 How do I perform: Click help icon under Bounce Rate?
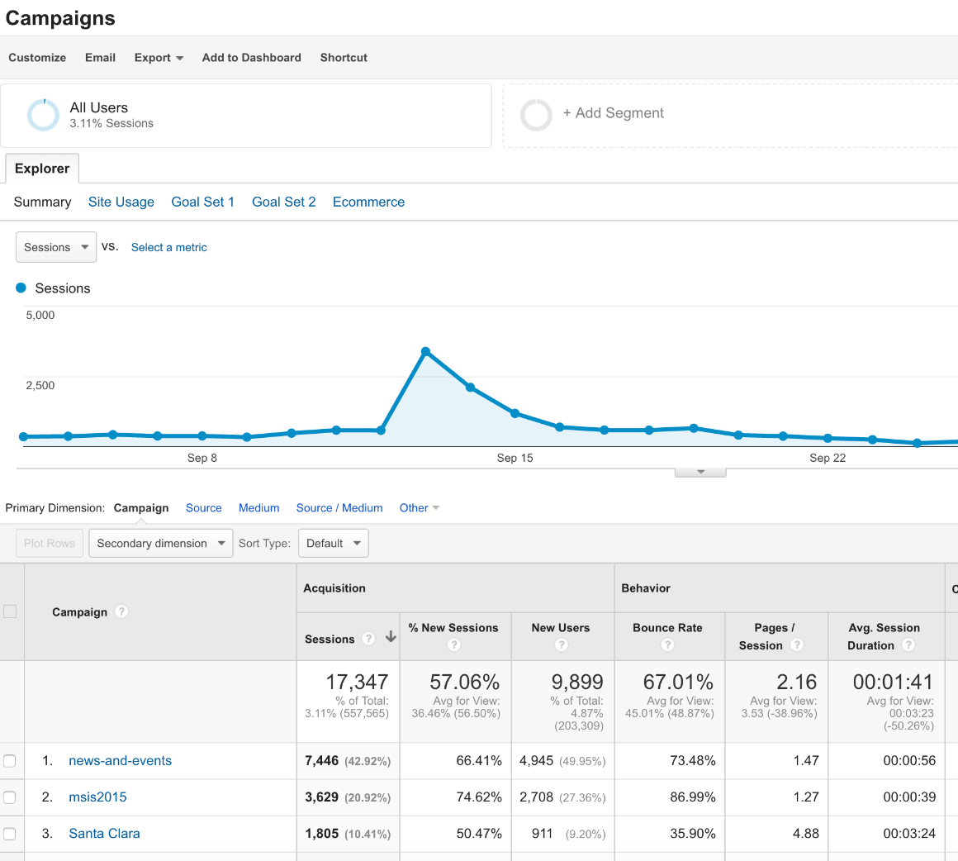667,645
